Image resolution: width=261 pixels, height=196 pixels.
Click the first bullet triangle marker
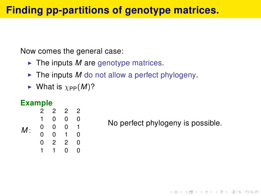30,63
